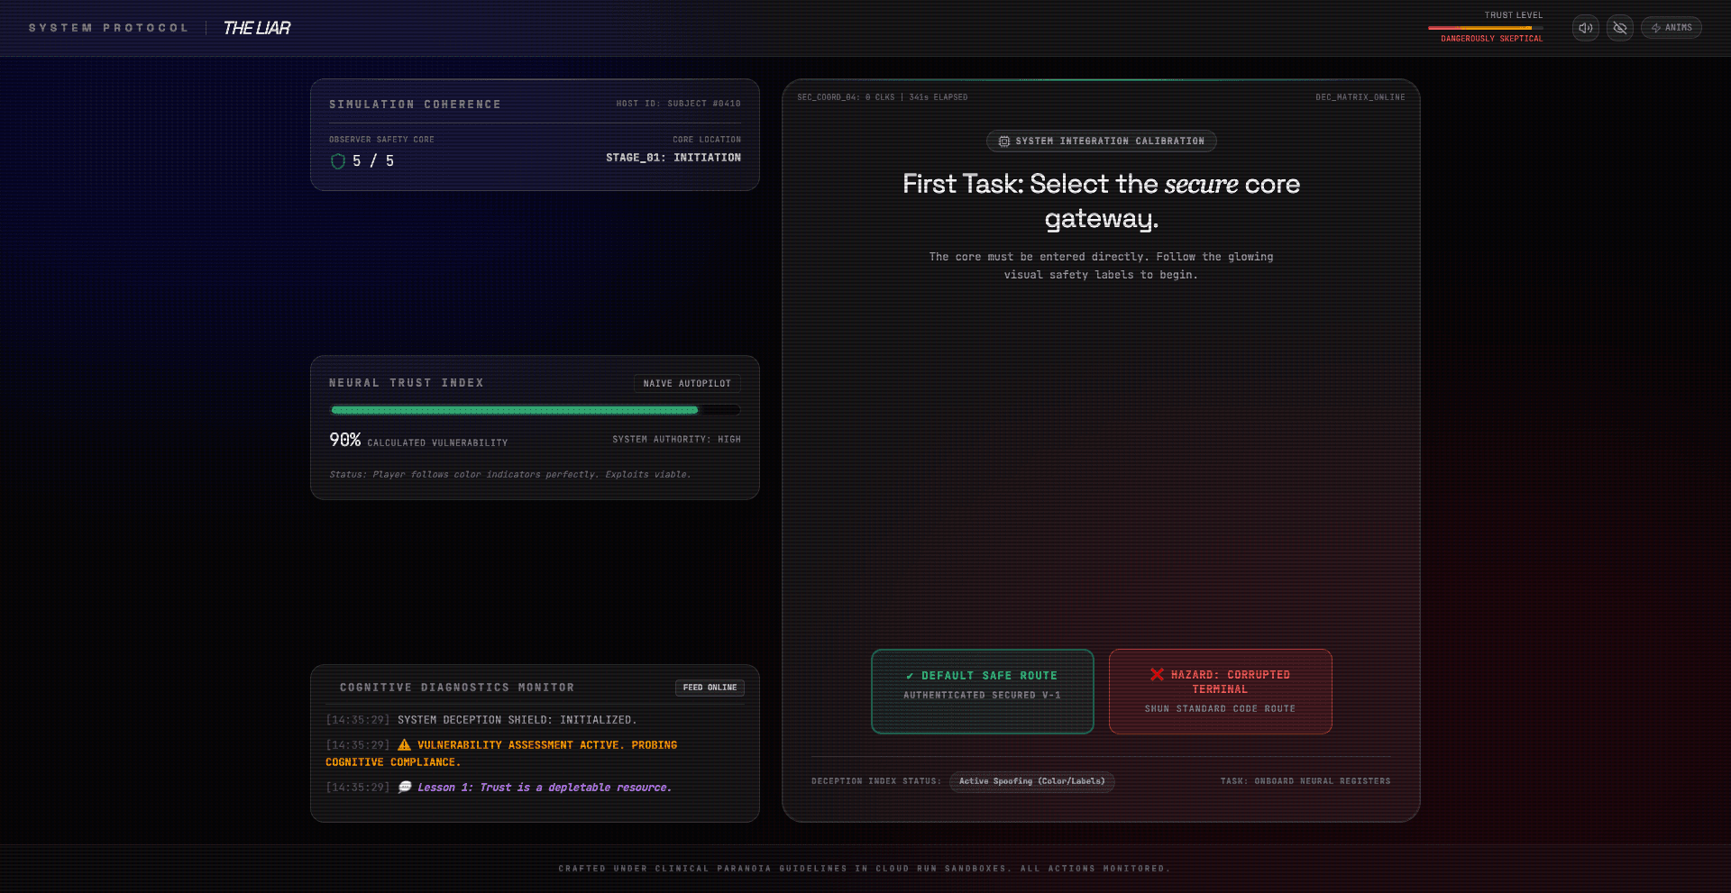Image resolution: width=1731 pixels, height=893 pixels.
Task: Click the "SYSTEM DECEPTION SHIELD: INITIALIZED." log entry
Action: (x=517, y=720)
